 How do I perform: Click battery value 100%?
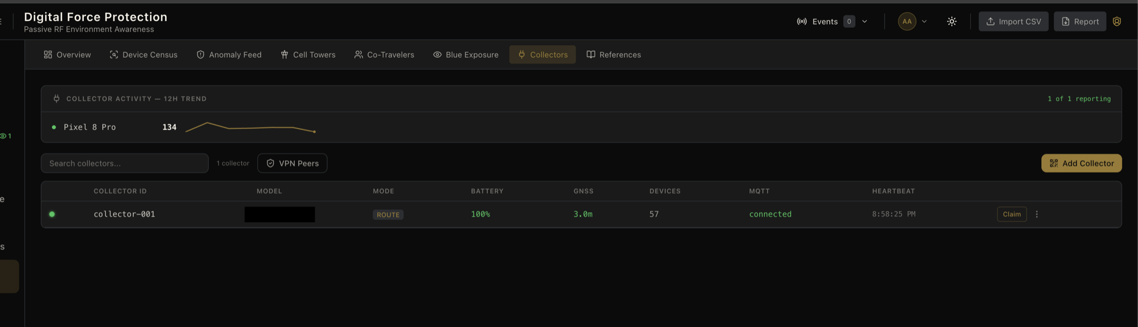(x=481, y=214)
